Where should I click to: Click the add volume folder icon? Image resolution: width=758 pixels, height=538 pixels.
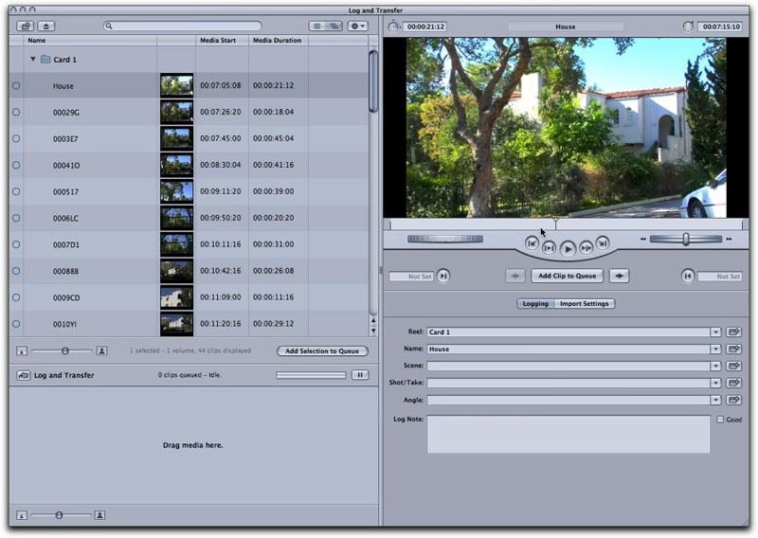pyautogui.click(x=26, y=27)
